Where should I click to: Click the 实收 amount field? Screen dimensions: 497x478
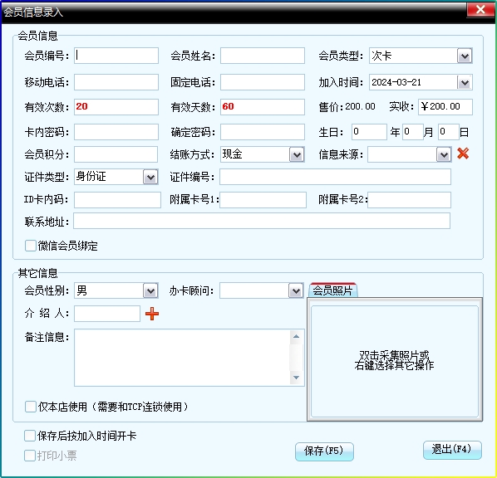(445, 107)
